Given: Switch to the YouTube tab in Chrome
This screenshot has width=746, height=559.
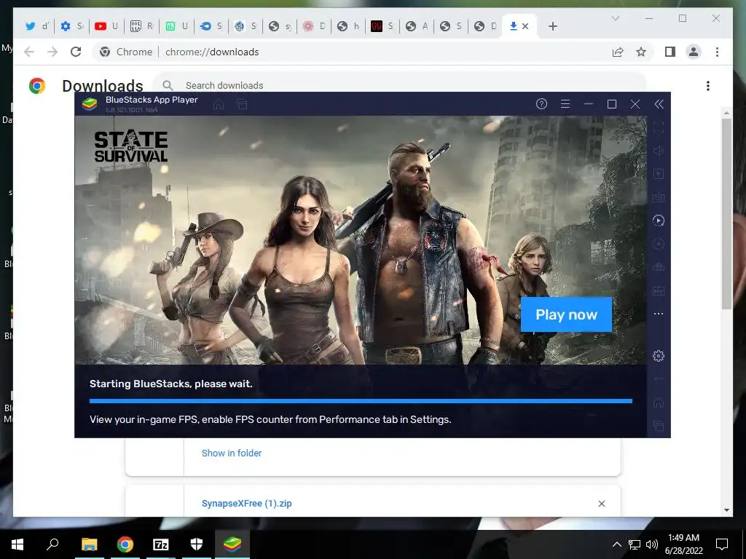Looking at the screenshot, I should [106, 26].
